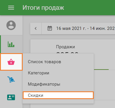Open the blue hand truck inventory icon
This screenshot has width=115, height=108.
[x=11, y=79]
